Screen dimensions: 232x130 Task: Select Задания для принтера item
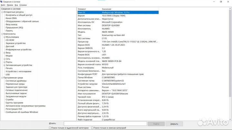(16, 87)
